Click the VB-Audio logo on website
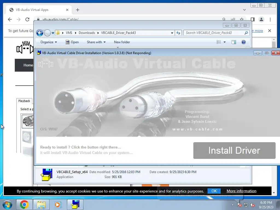280x210 pixels. point(25,47)
